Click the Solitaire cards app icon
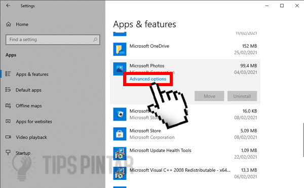304x188 pixels. click(x=120, y=115)
